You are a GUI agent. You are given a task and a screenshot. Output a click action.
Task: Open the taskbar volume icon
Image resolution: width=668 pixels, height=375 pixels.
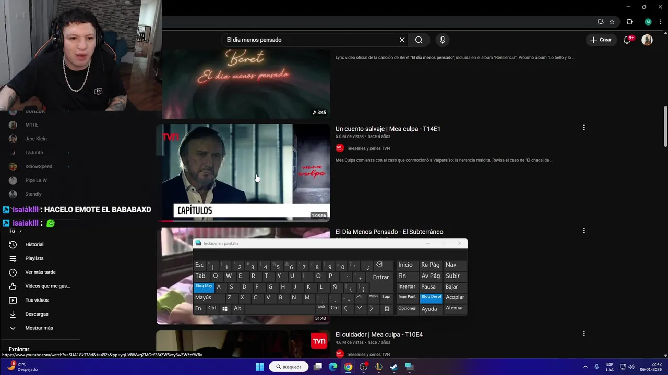tap(631, 367)
